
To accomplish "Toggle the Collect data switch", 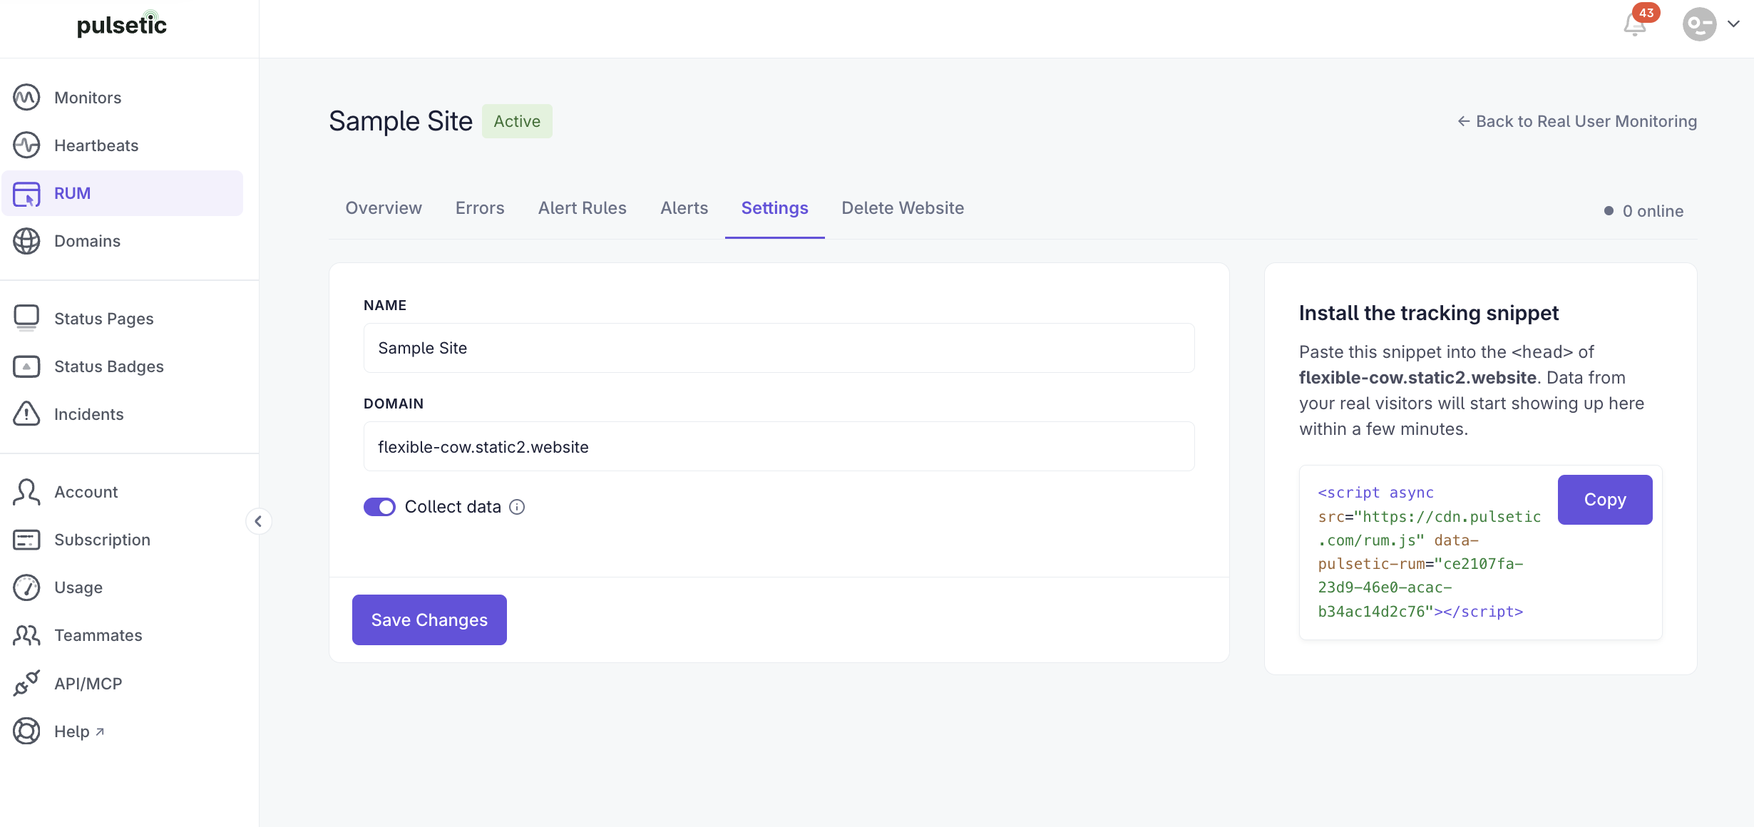I will (x=379, y=507).
